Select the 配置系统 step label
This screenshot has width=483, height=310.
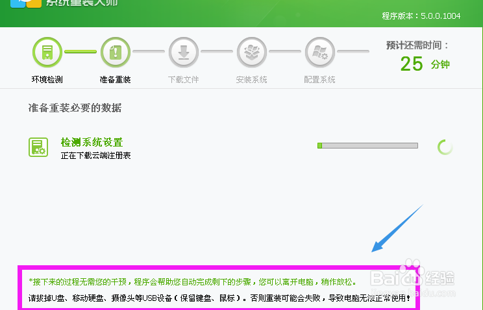click(x=319, y=80)
